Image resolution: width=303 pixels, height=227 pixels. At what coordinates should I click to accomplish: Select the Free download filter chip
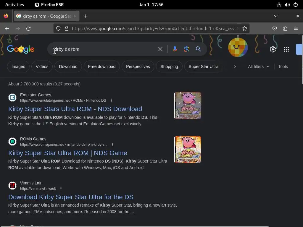102,67
